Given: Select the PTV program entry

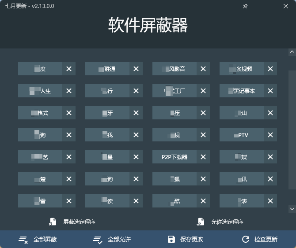Looking at the screenshot, I should [x=242, y=135].
